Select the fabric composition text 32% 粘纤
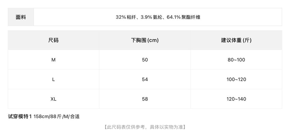Screen dimensions: 290x138 [x=125, y=17]
